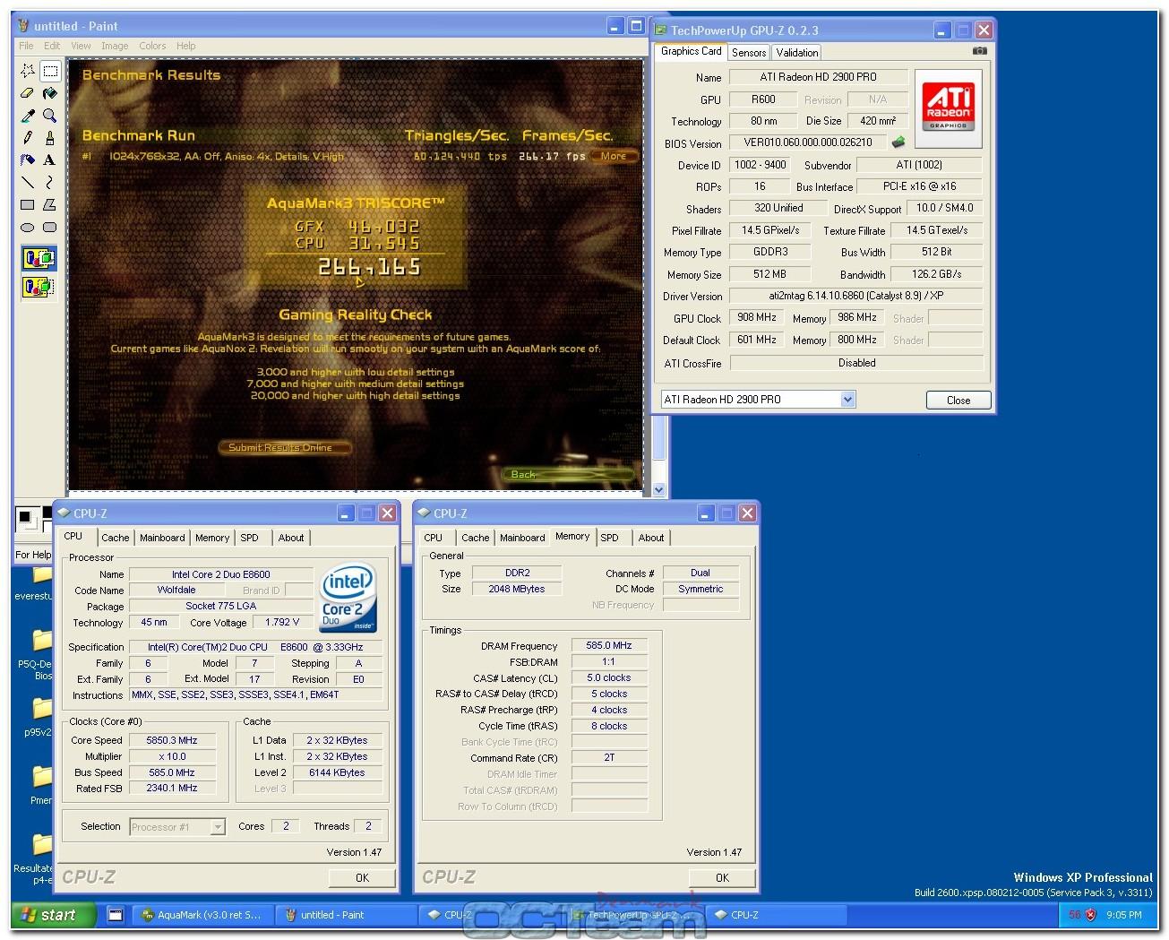Click the Core Speed 5850.3 MHz value
The width and height of the screenshot is (1169, 940).
(172, 740)
